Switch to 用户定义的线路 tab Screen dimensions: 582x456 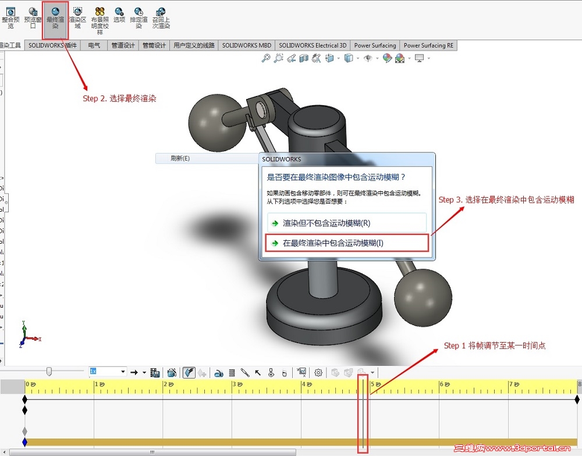(x=194, y=45)
